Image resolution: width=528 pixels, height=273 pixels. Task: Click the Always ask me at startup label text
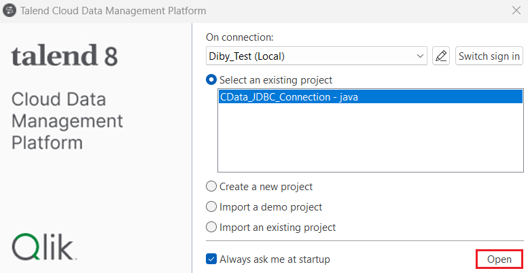(275, 259)
